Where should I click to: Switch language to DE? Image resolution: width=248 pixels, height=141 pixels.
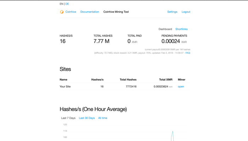[67, 4]
